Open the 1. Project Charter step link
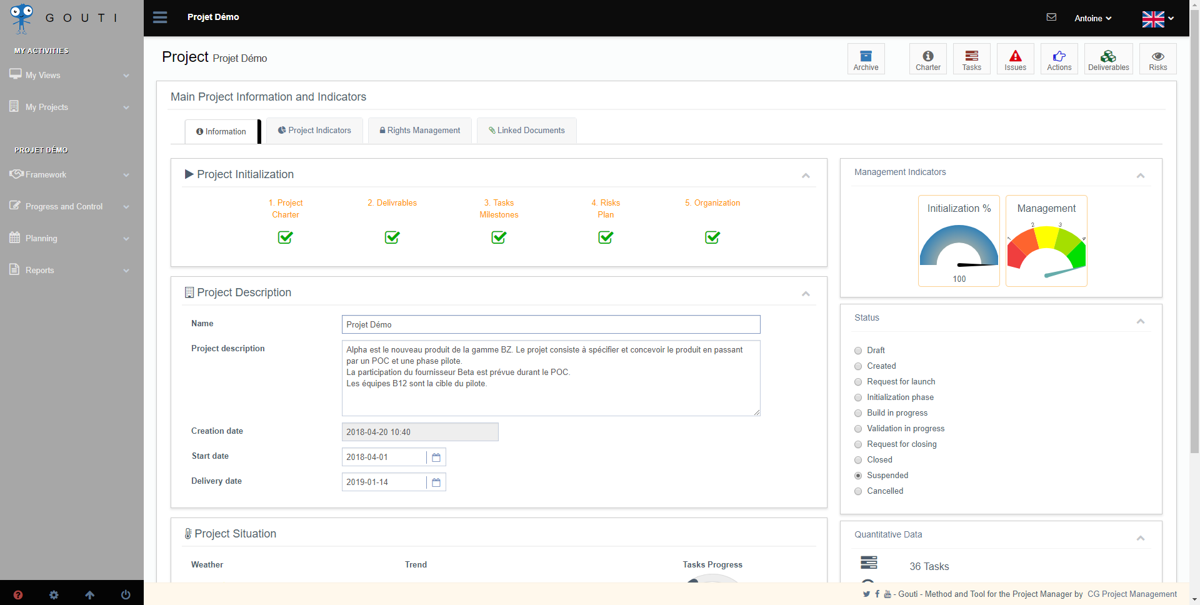Screen dimensions: 1200x605 (286, 209)
